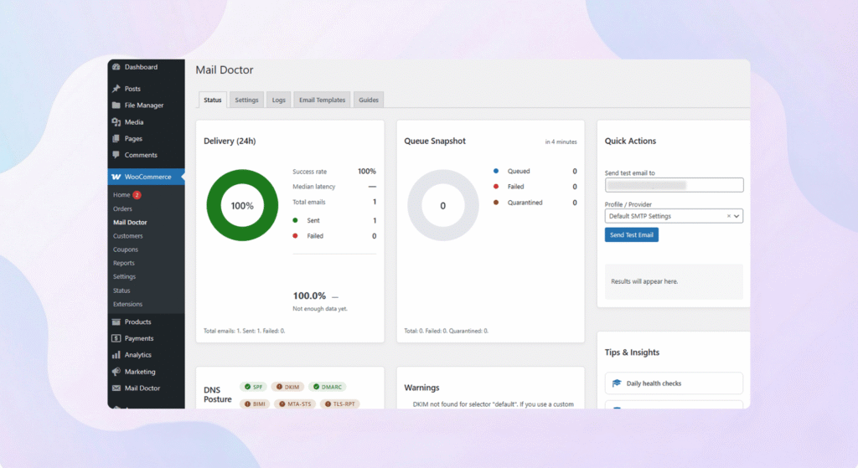This screenshot has width=858, height=468.
Task: Open the Coupons submenu item
Action: point(126,249)
